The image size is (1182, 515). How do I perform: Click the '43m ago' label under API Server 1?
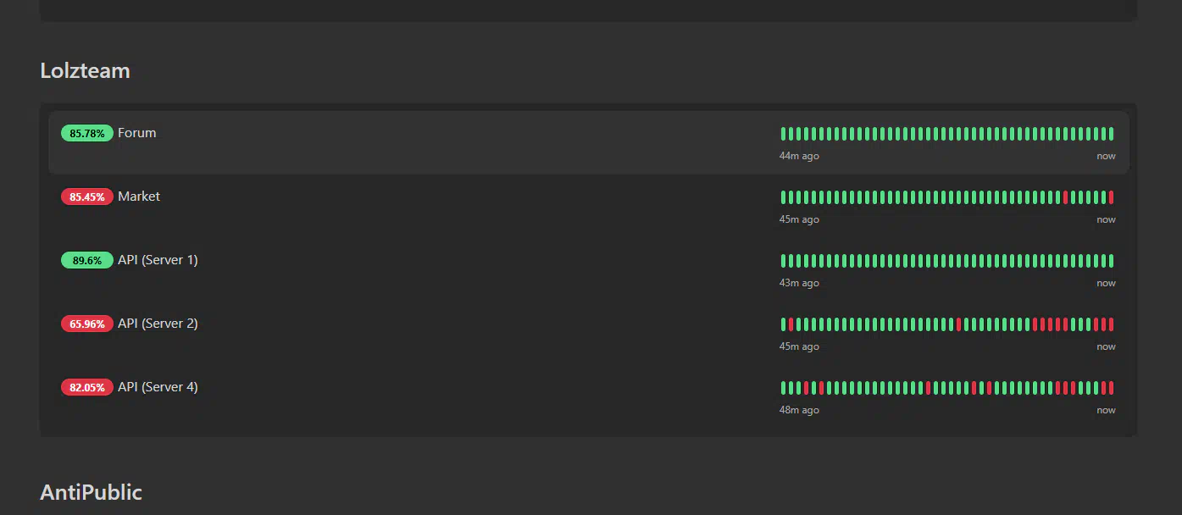click(799, 283)
